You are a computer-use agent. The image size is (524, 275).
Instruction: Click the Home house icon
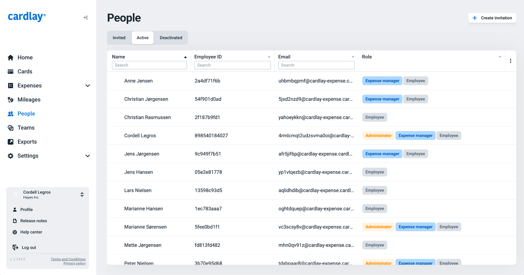[x=10, y=57]
